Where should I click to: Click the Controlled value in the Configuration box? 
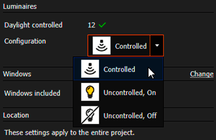(x=131, y=46)
